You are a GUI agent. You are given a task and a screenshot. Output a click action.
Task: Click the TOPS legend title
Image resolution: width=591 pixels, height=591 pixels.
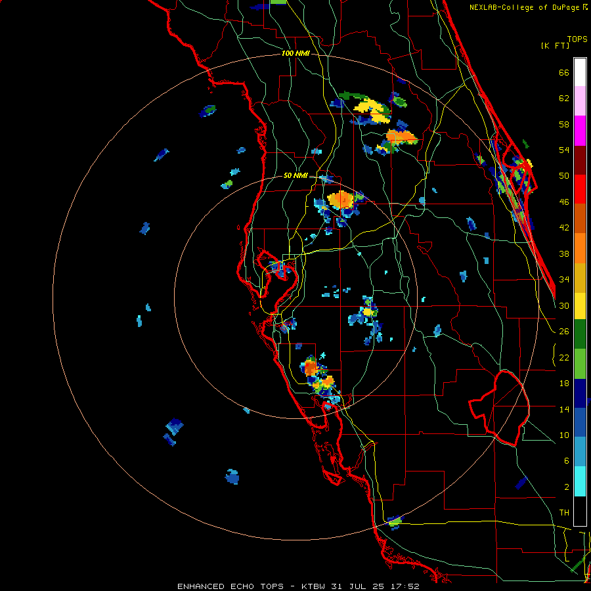click(x=577, y=39)
